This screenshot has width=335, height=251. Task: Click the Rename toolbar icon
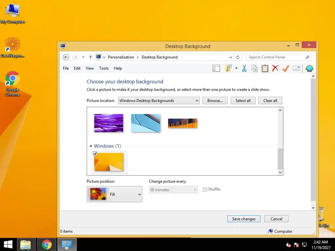(296, 68)
